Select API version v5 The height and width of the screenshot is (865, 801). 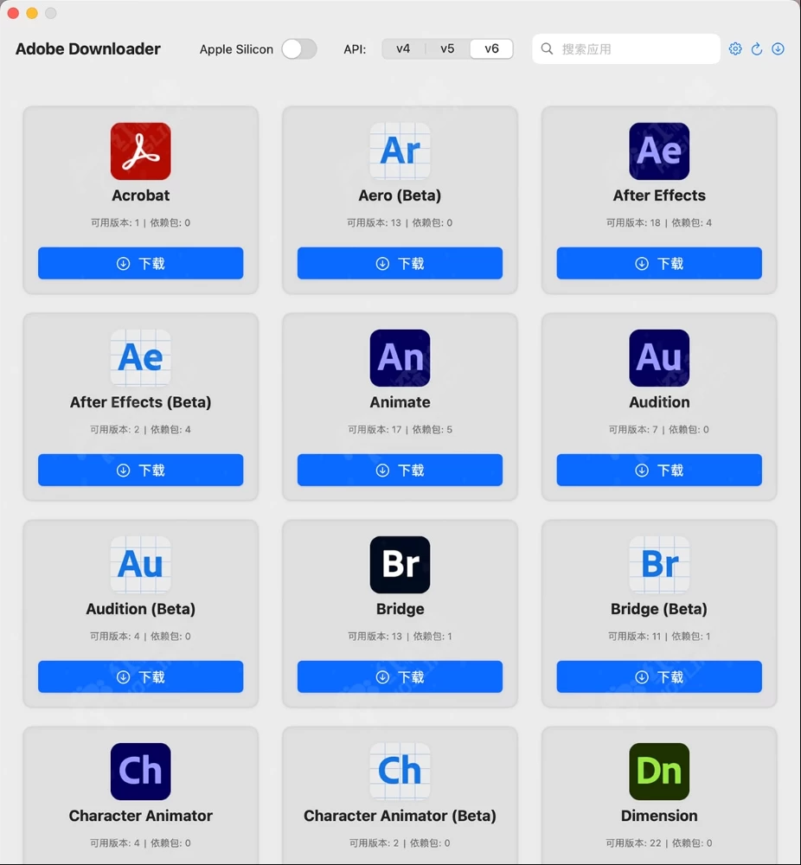click(447, 49)
